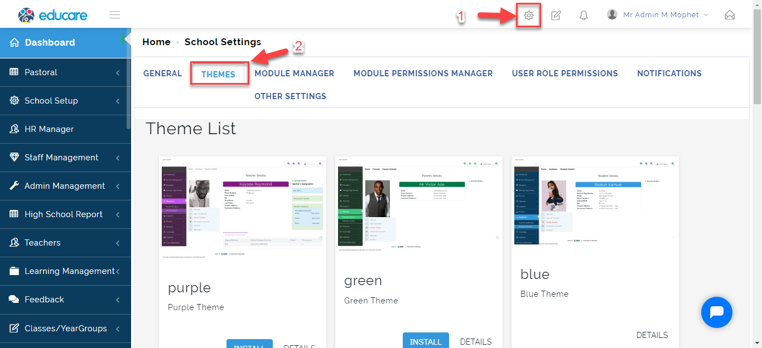
Task: Click the 'blue' theme title
Action: tap(535, 274)
